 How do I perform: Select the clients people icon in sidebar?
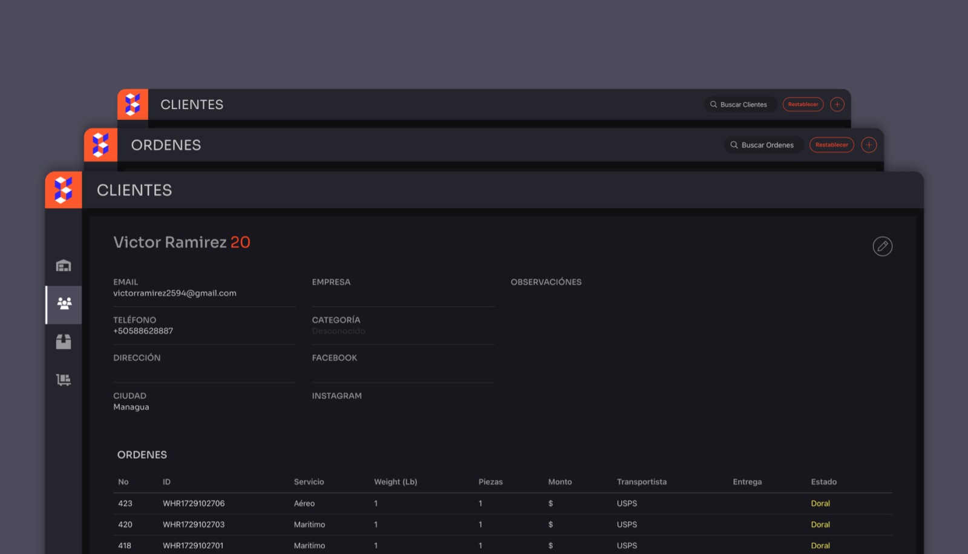[x=64, y=303]
